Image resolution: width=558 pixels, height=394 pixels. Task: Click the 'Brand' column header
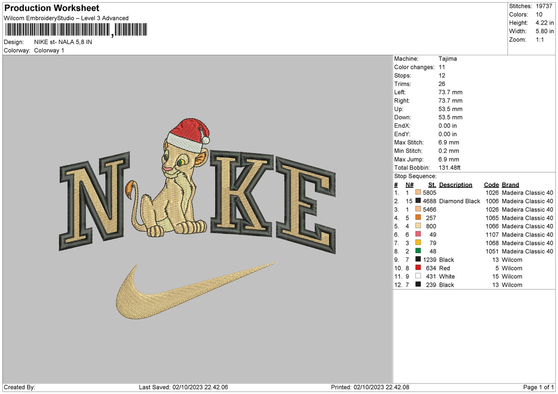tap(511, 185)
